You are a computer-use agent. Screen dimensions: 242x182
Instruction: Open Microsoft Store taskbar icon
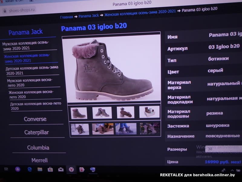(50, 170)
